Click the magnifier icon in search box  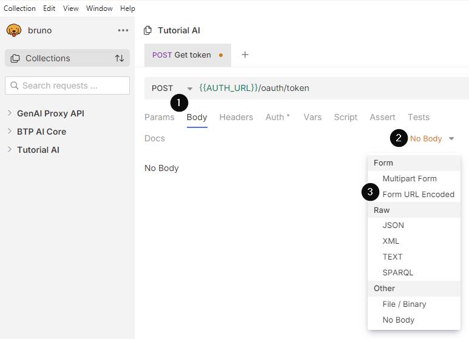coord(14,86)
